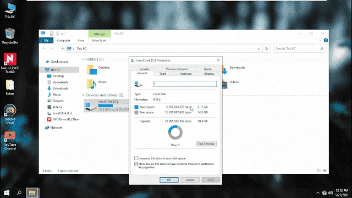Collapse the Folders (6) group
Image resolution: width=352 pixels, height=198 pixels.
(83, 59)
